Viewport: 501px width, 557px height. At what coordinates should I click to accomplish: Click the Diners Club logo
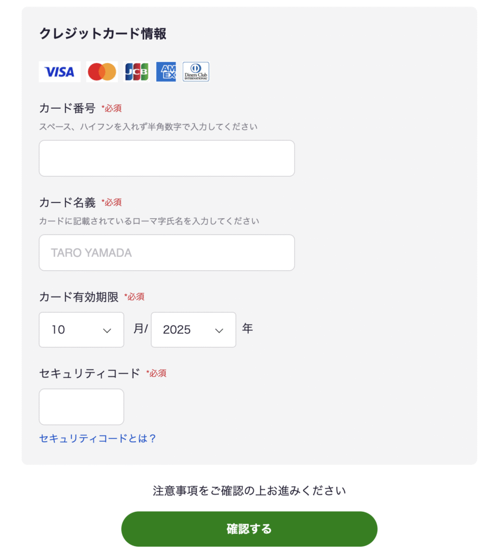(196, 72)
